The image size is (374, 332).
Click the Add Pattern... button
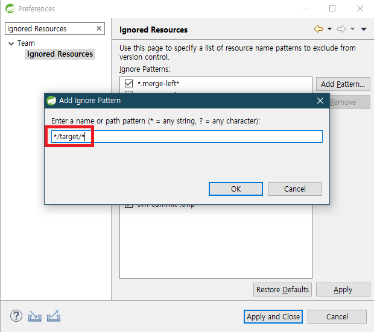(x=343, y=84)
